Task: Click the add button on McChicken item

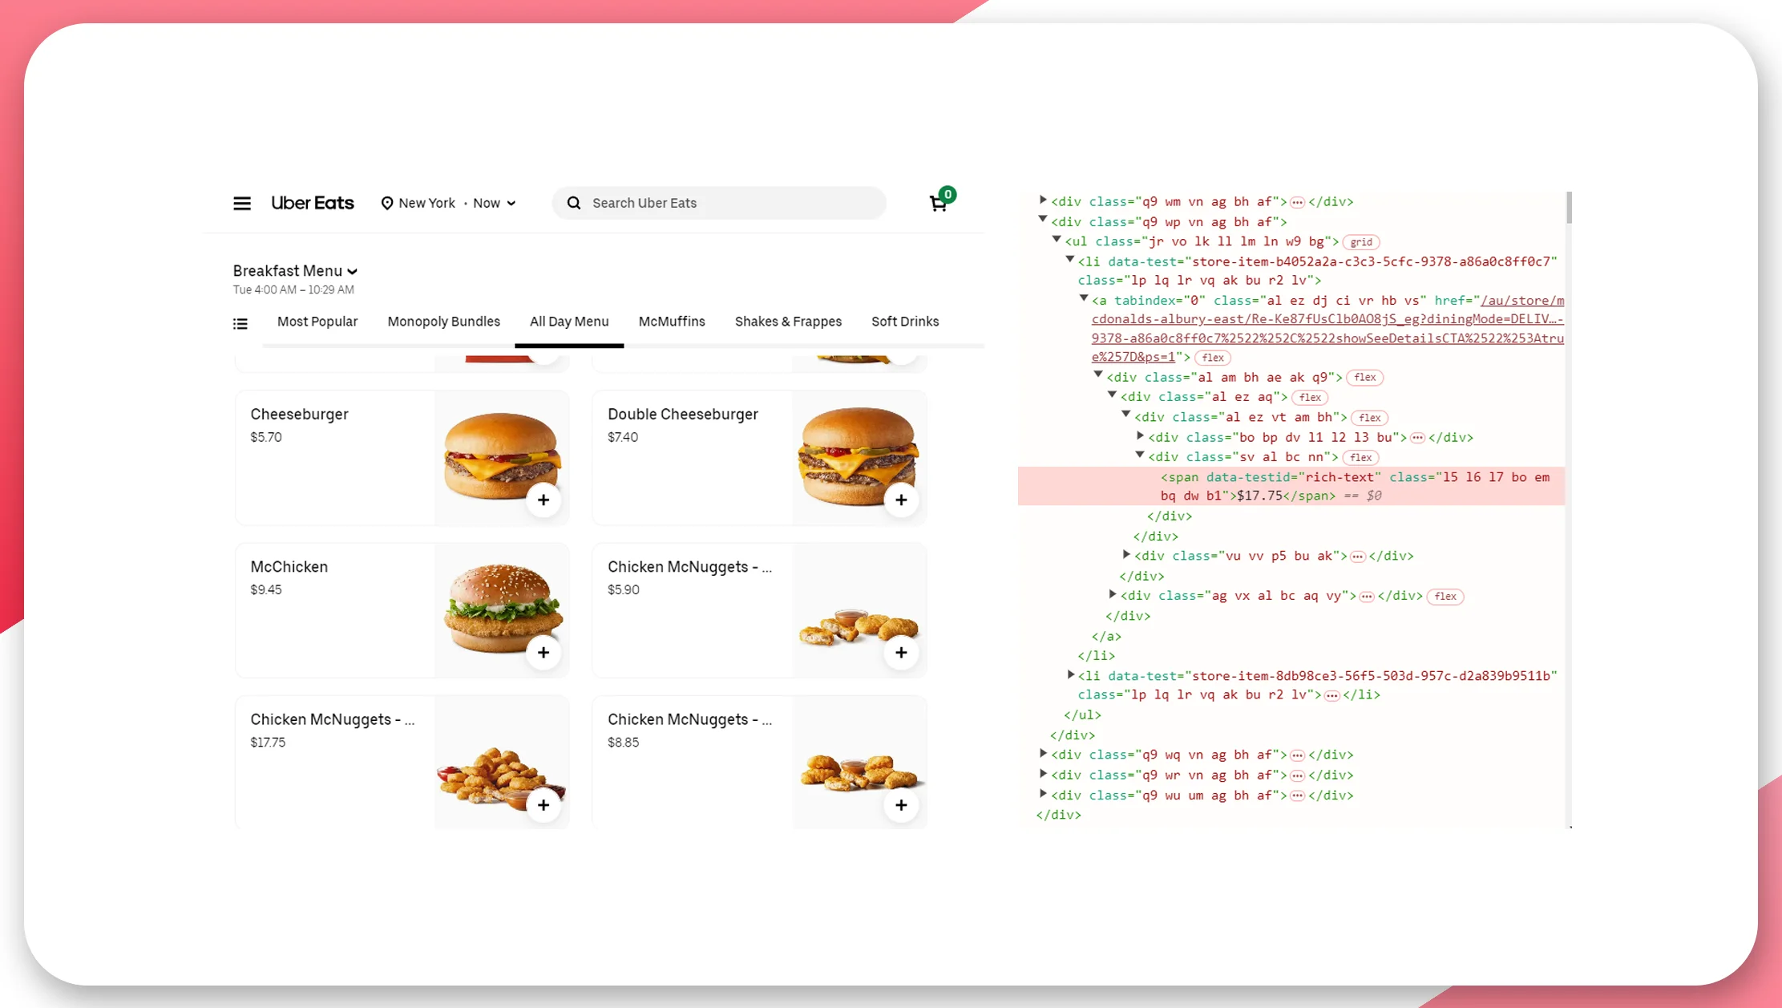Action: point(543,652)
